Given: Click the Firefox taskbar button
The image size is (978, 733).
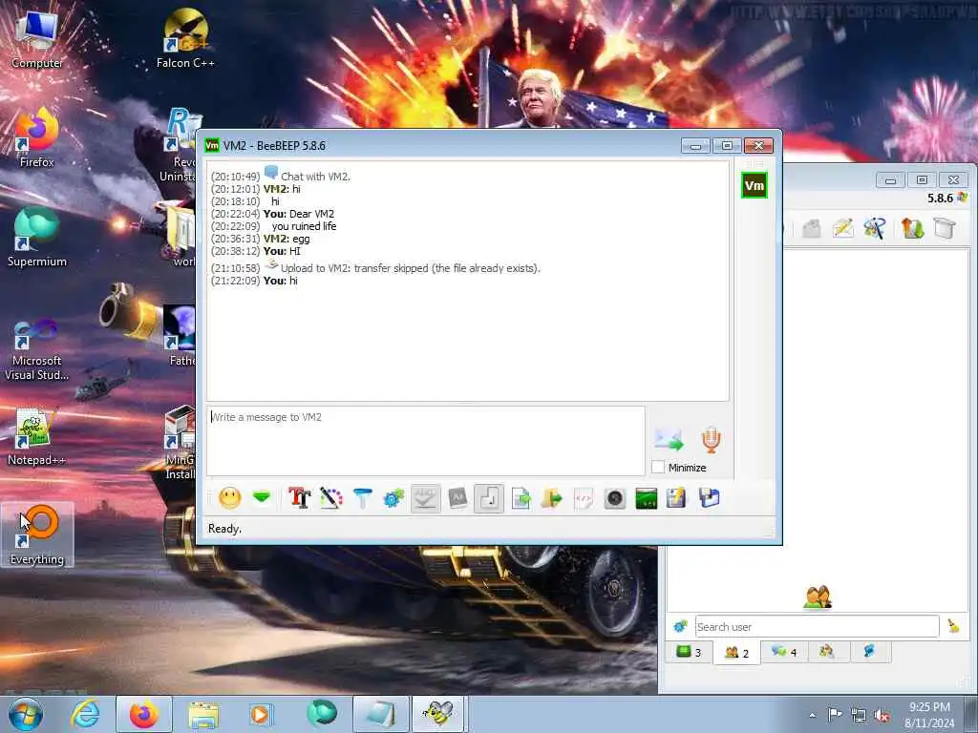Looking at the screenshot, I should tap(144, 714).
